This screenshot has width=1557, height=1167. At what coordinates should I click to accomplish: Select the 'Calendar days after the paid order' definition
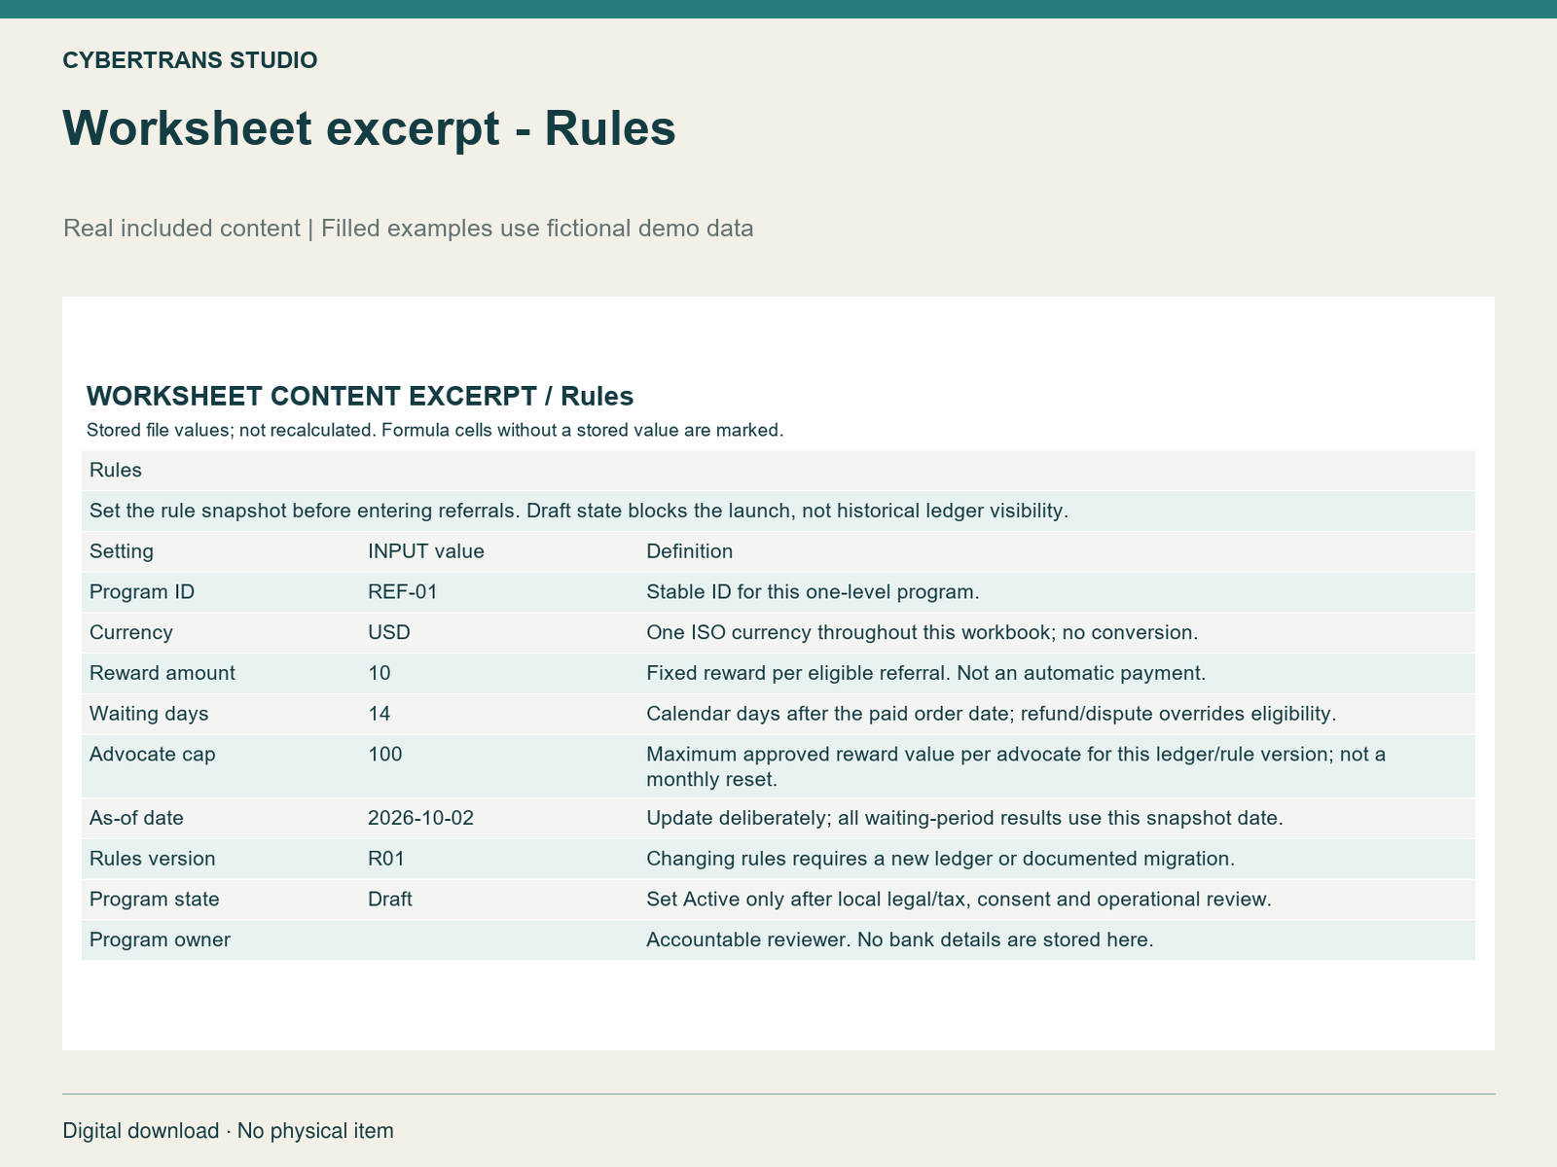click(x=1057, y=714)
